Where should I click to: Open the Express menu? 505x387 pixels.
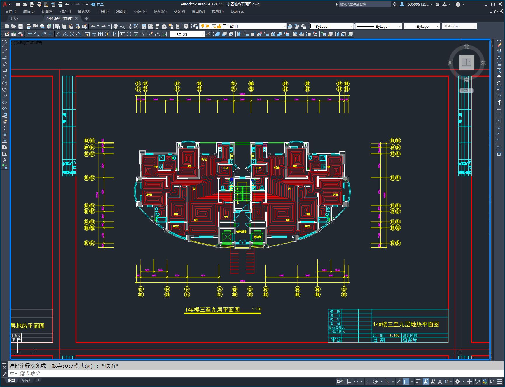pyautogui.click(x=237, y=11)
